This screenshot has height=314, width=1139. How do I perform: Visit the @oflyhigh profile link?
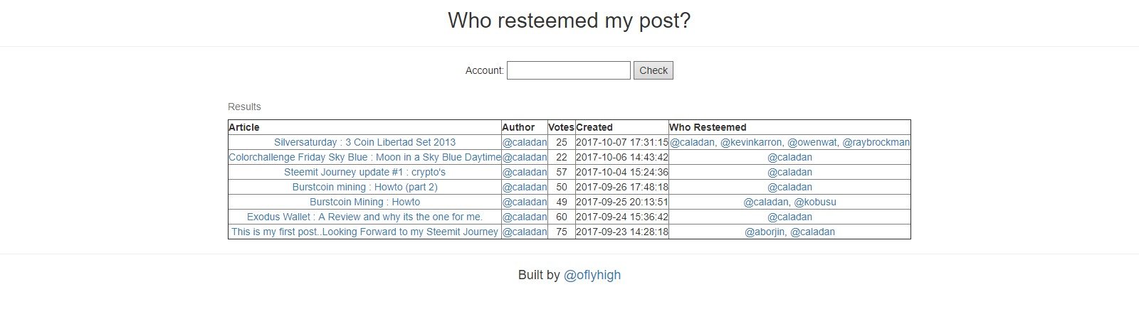[x=592, y=275]
